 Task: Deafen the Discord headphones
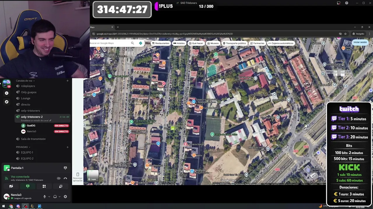tap(55, 197)
